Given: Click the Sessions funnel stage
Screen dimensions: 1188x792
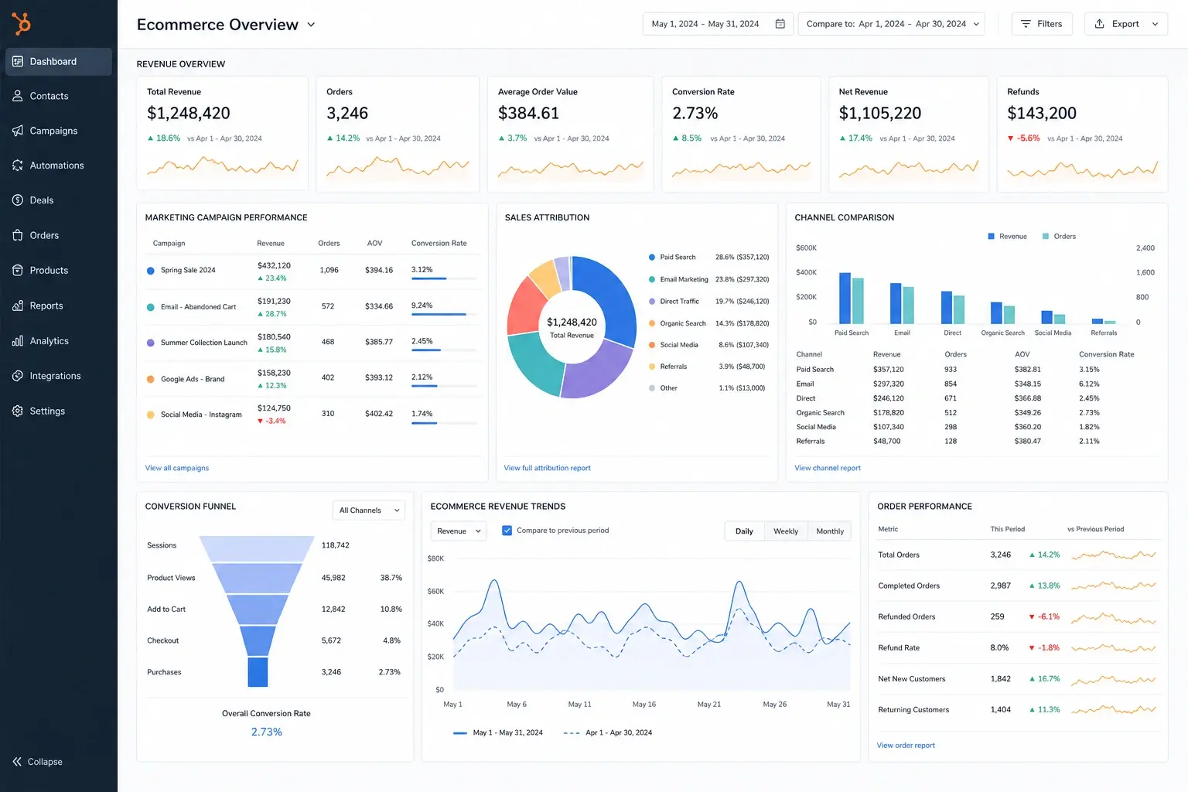Looking at the screenshot, I should 257,549.
